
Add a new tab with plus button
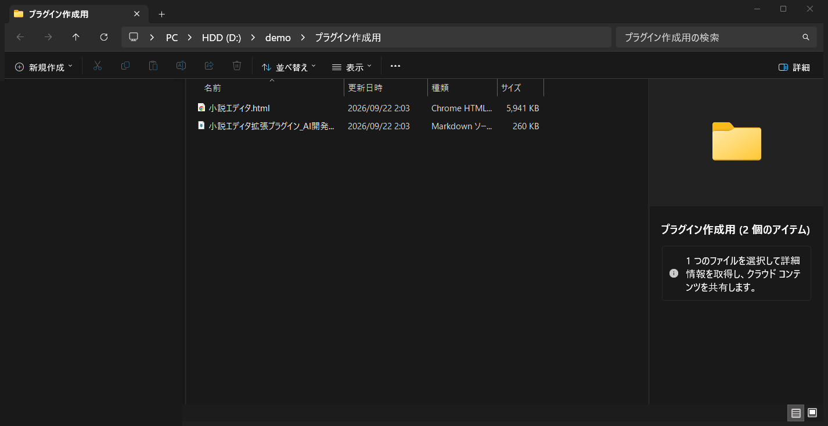coord(162,14)
